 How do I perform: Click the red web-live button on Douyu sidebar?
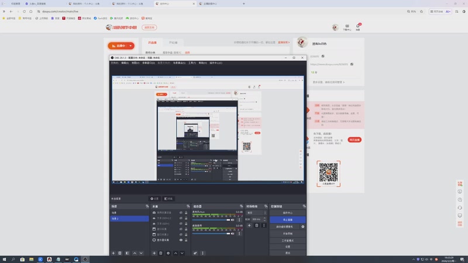pyautogui.click(x=355, y=140)
